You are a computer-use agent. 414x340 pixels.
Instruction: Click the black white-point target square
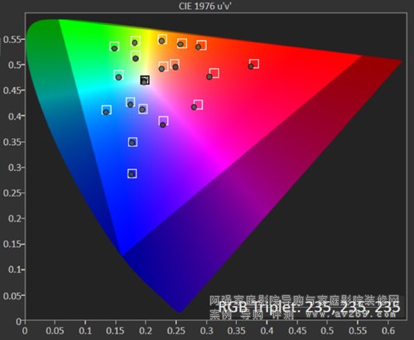point(145,80)
